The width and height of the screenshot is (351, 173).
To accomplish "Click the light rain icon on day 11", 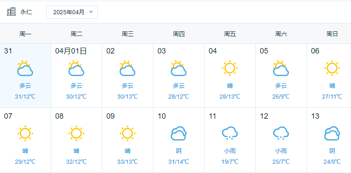I will 230,133.
